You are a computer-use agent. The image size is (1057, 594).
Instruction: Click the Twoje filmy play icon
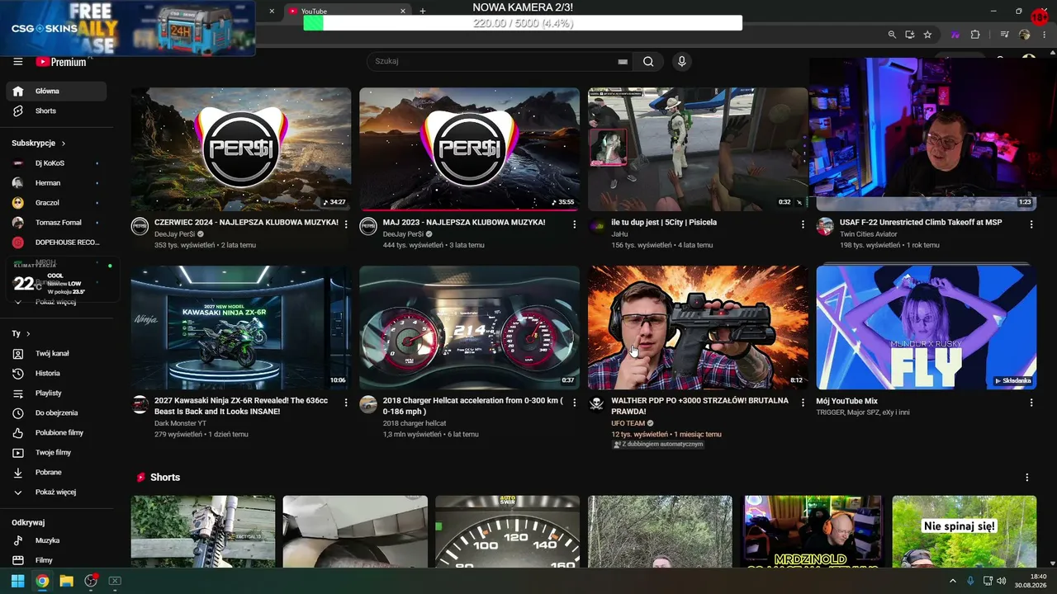point(17,452)
